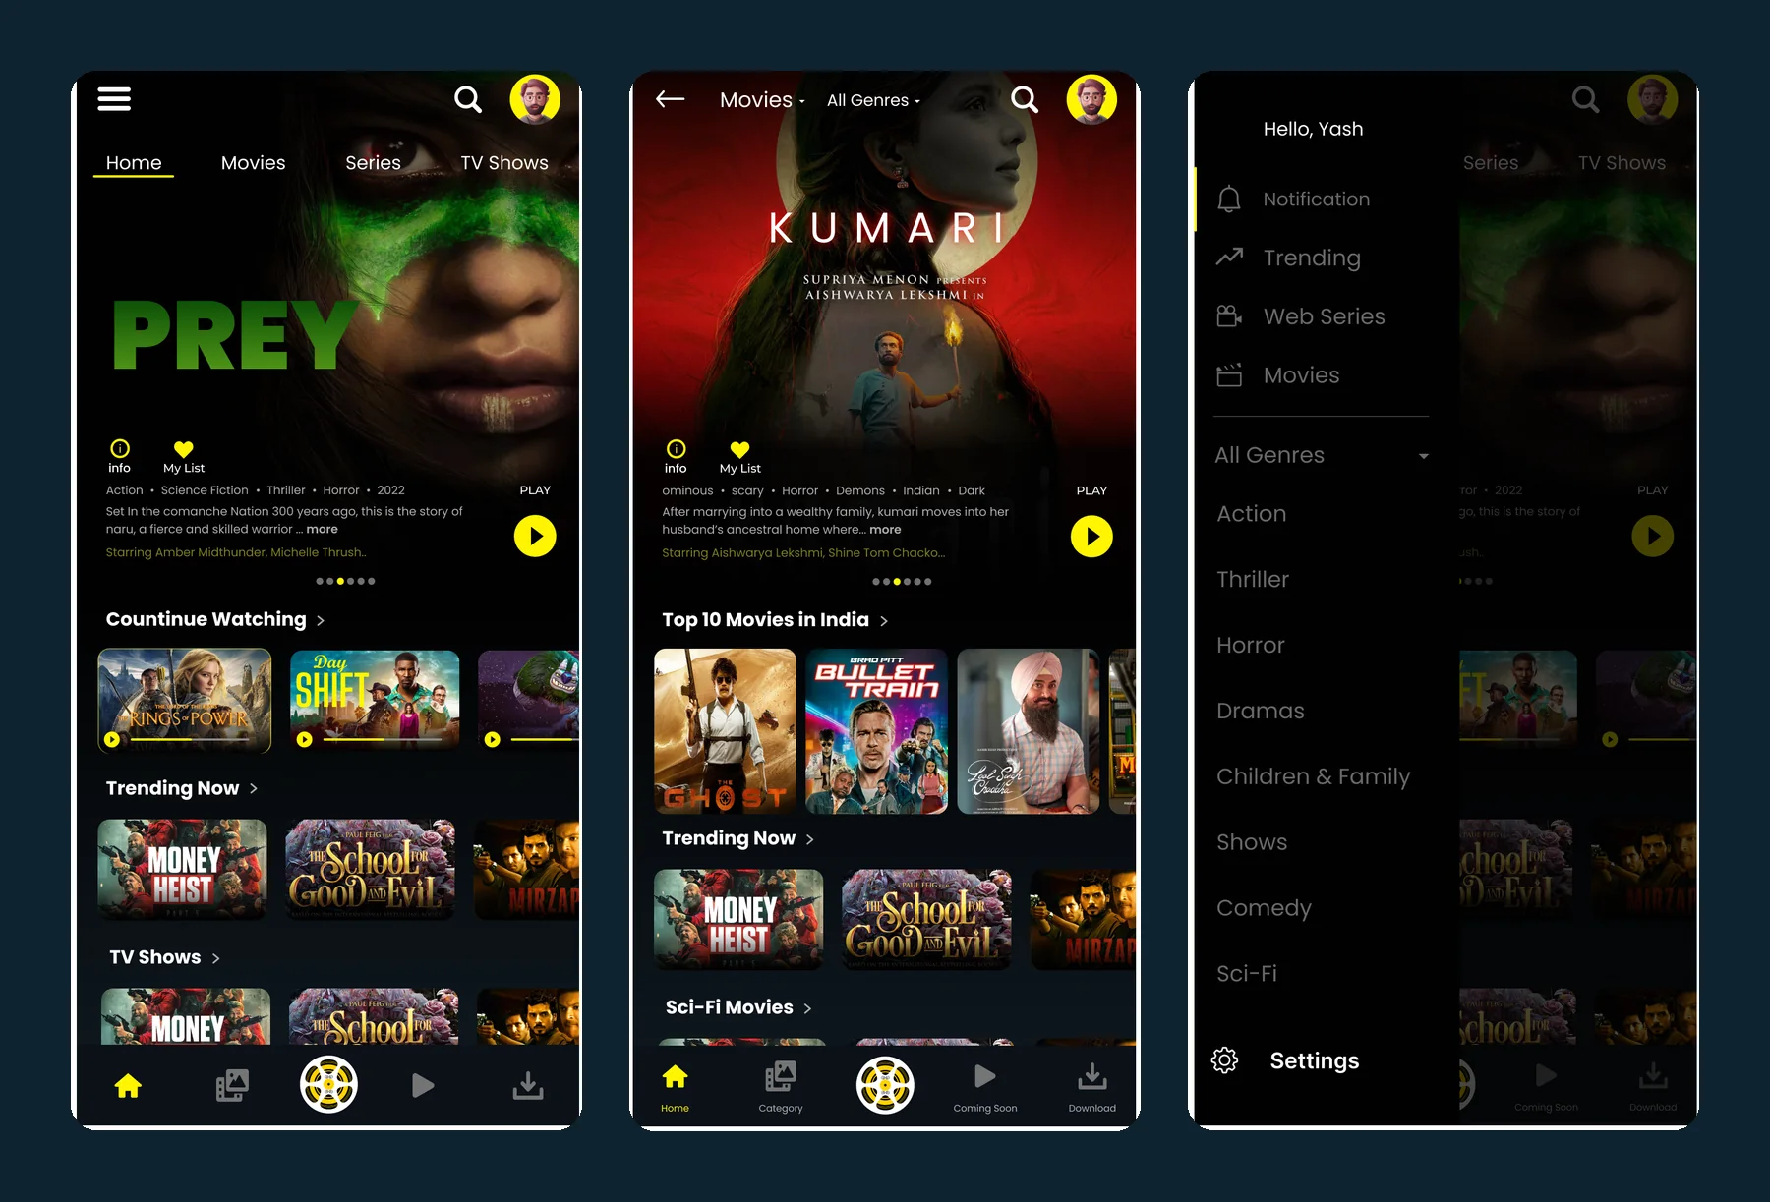Play Prey with yellow play button
The width and height of the screenshot is (1770, 1202).
[535, 537]
